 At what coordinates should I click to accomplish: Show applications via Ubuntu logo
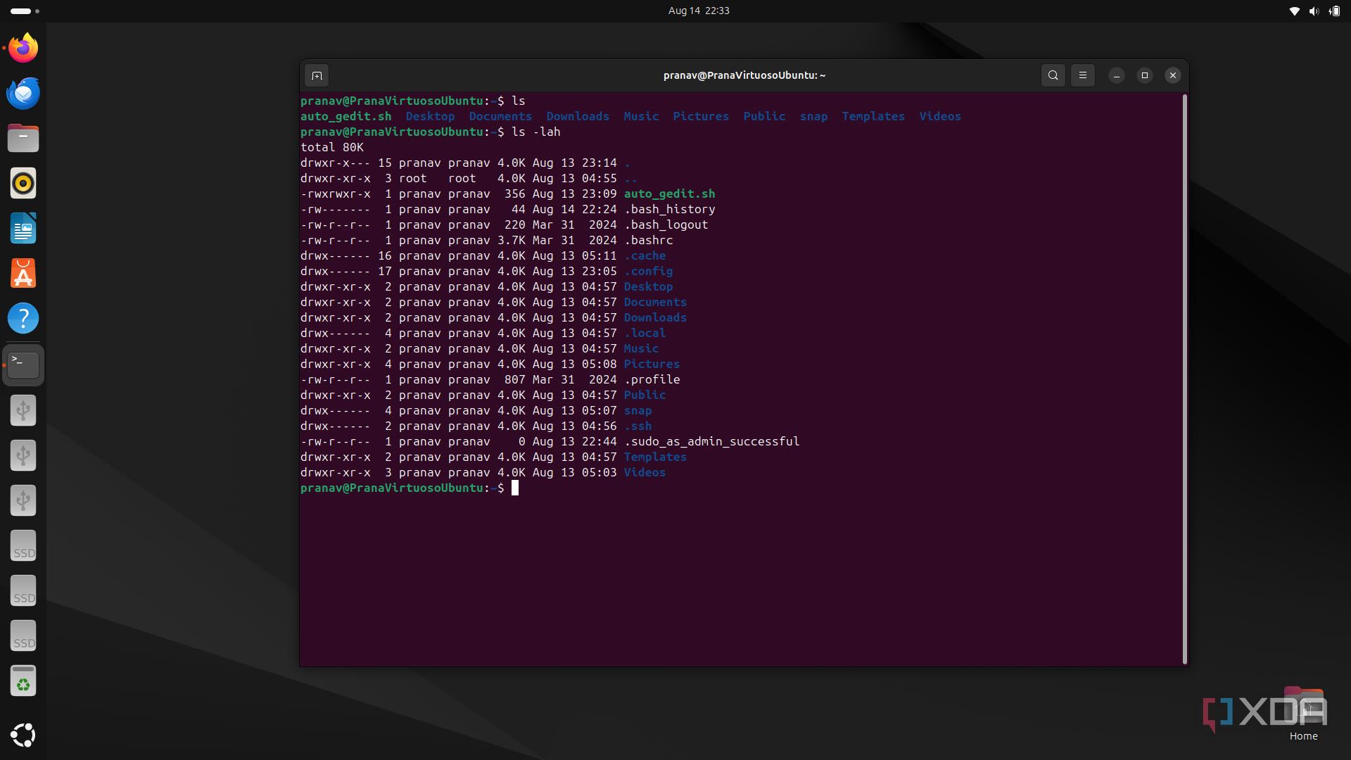(23, 735)
